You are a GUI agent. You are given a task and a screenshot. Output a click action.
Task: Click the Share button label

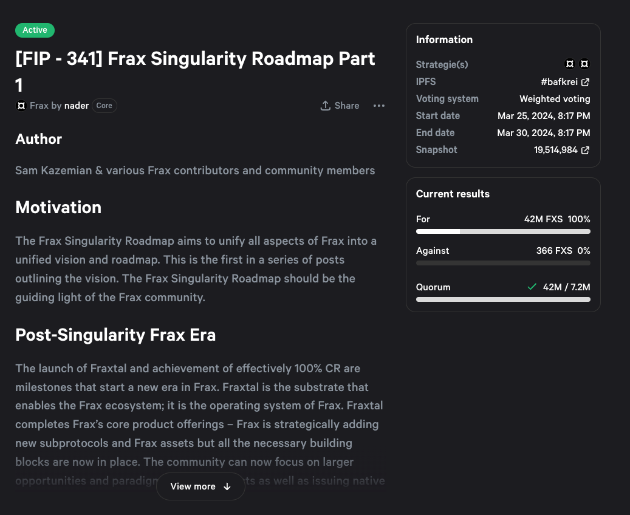tap(347, 106)
